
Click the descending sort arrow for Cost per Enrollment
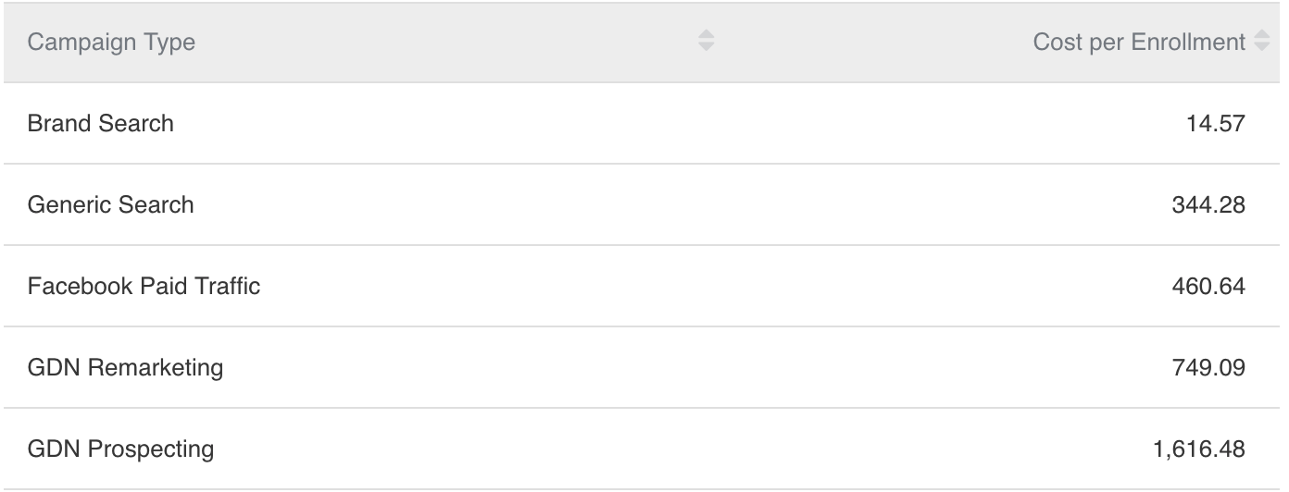(1261, 47)
